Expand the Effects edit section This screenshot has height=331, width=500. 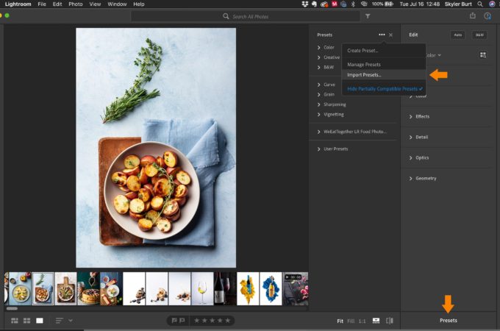[419, 116]
